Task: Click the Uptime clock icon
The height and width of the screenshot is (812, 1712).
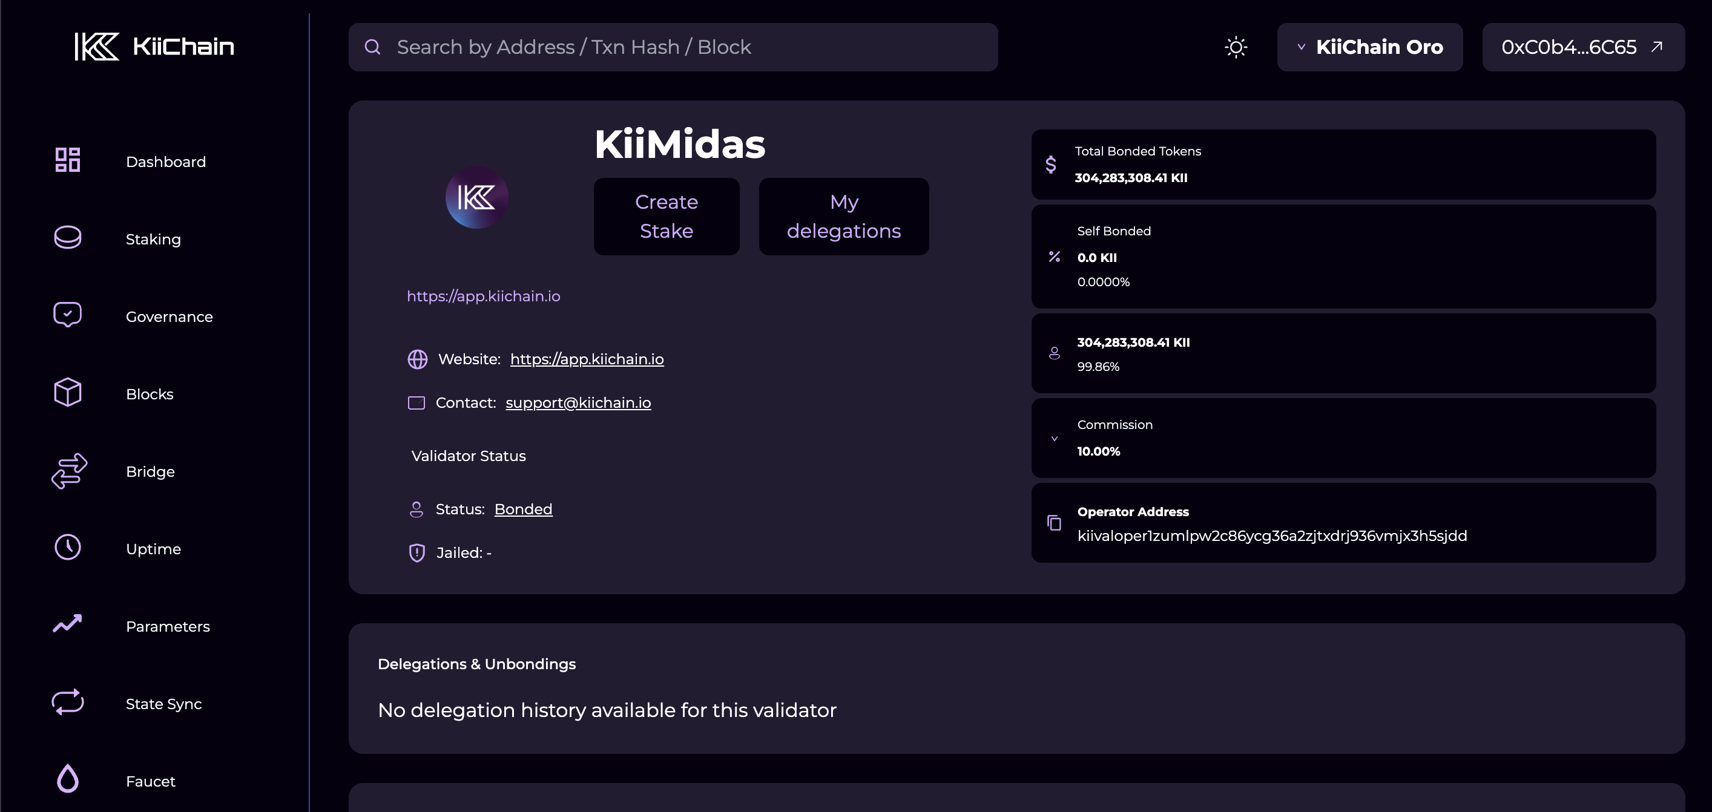Action: coord(67,548)
